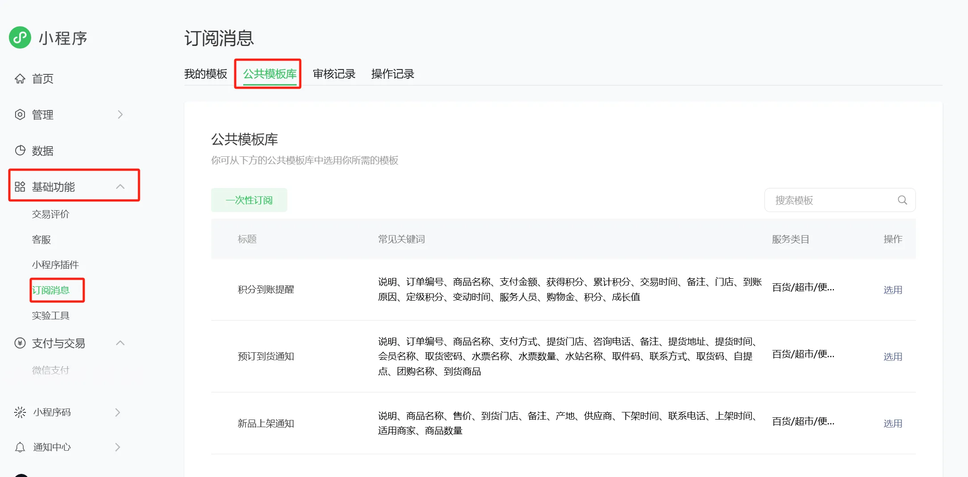Click the 一次性订阅 filter button
The height and width of the screenshot is (477, 968).
click(249, 200)
